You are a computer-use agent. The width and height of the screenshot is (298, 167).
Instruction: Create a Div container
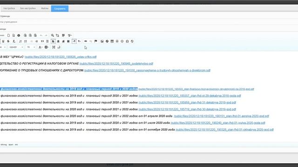click(x=47, y=41)
